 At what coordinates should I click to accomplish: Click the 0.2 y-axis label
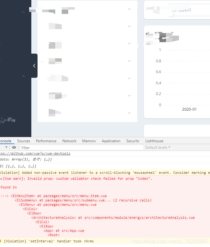pos(159,94)
